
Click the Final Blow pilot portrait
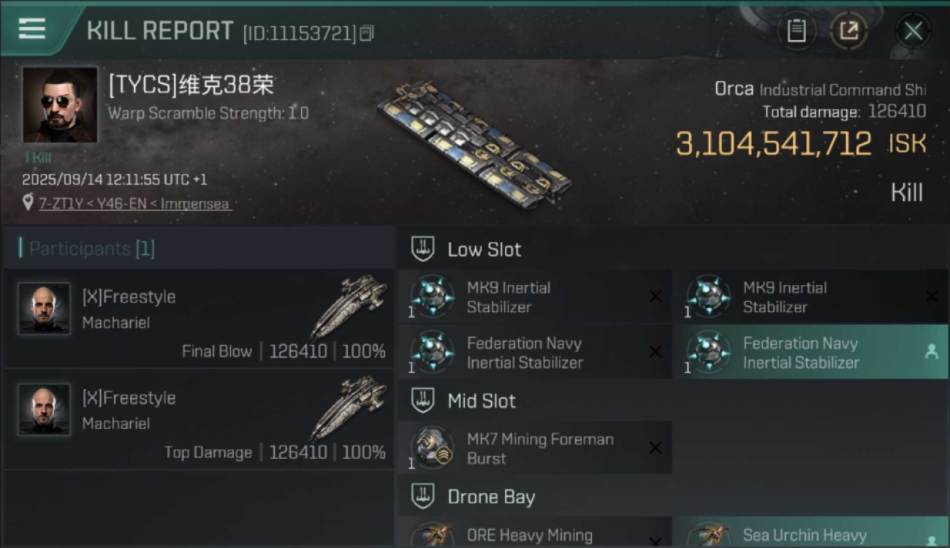click(x=45, y=309)
